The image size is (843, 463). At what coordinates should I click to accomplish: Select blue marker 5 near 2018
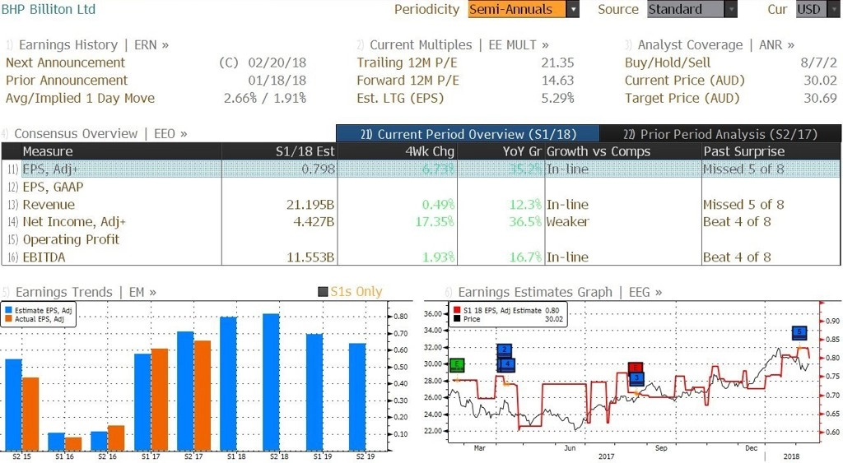click(x=799, y=332)
